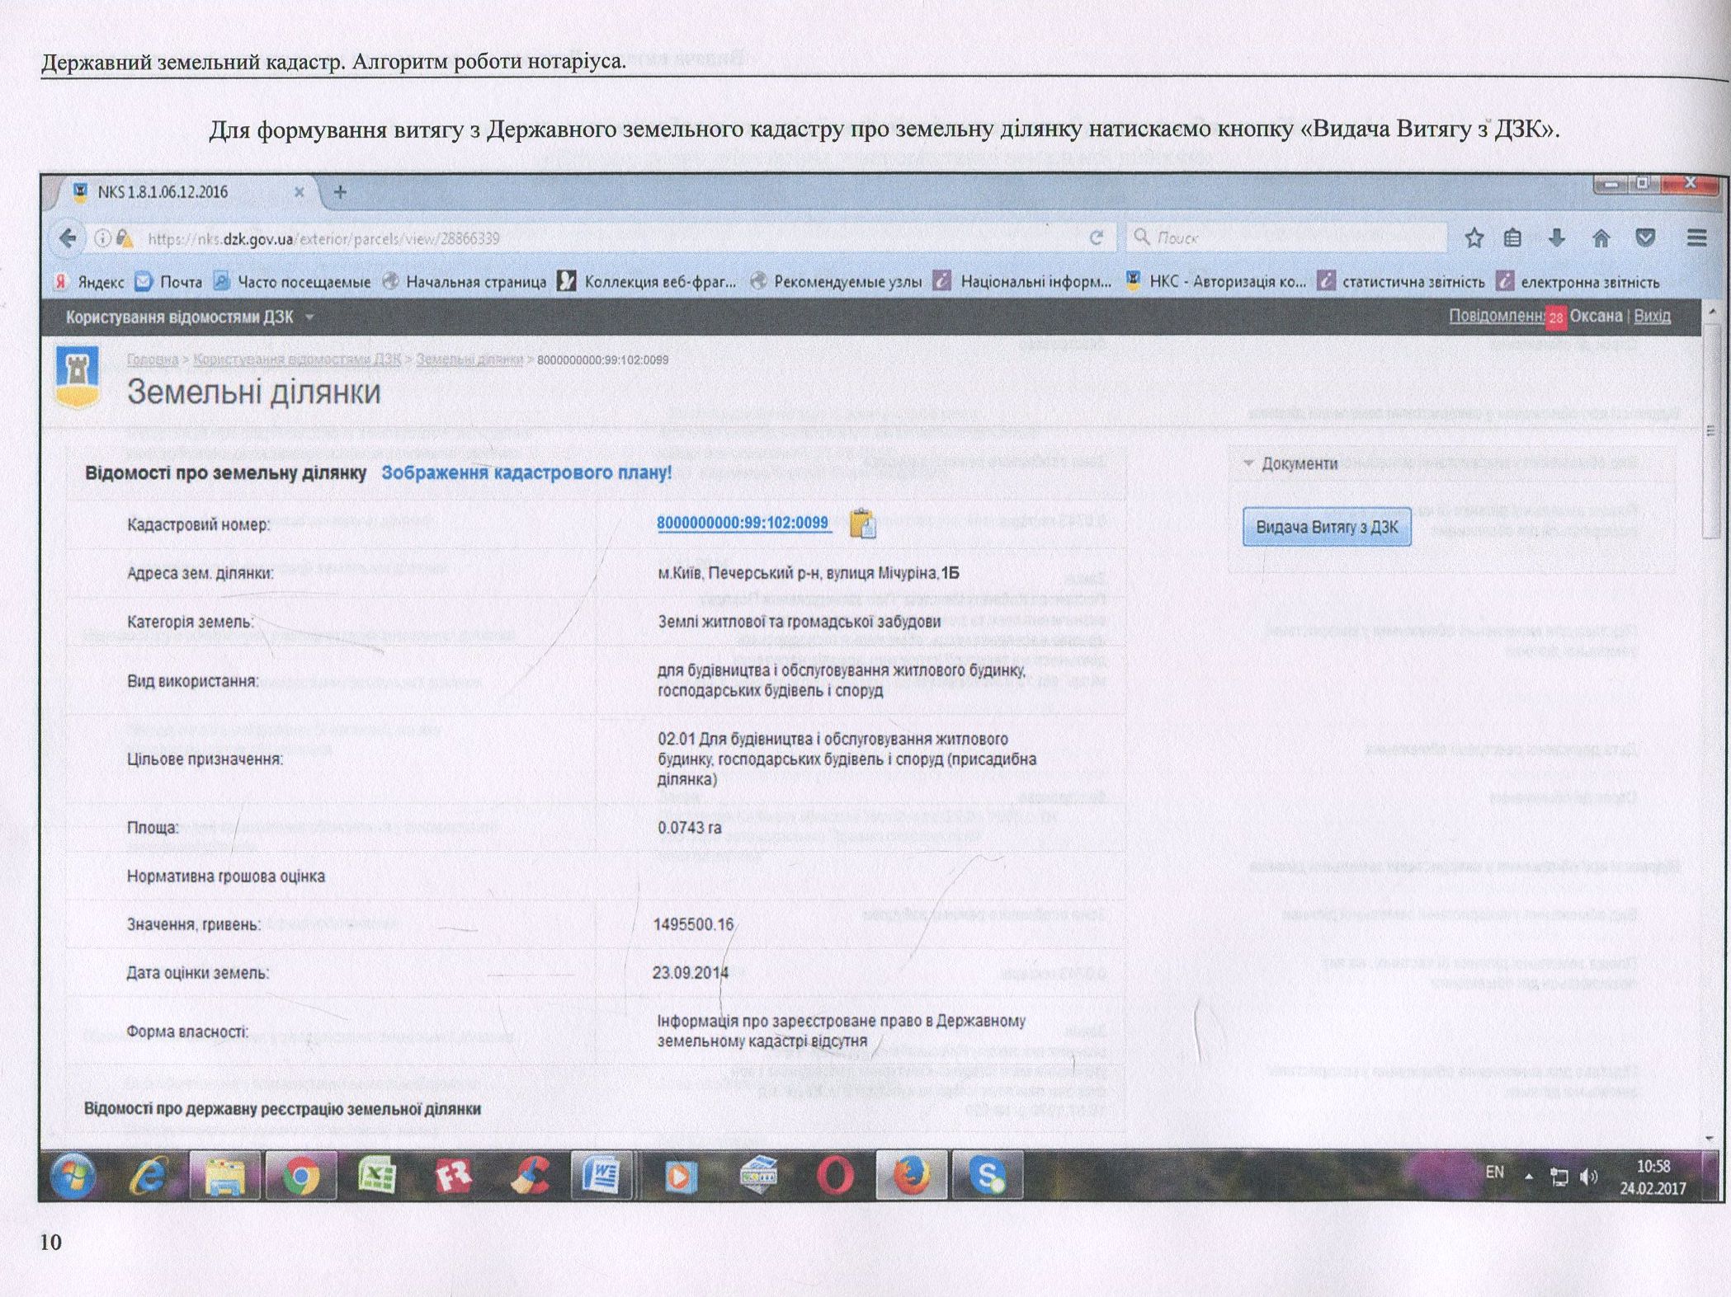Open Skype from the taskbar
Viewport: 1731px width, 1297px height.
coord(987,1175)
